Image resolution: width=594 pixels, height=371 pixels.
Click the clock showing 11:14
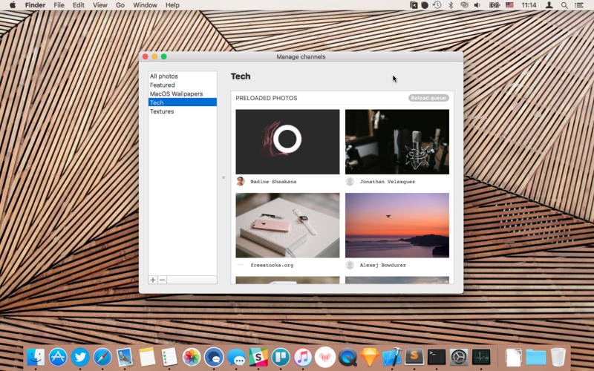pyautogui.click(x=529, y=5)
